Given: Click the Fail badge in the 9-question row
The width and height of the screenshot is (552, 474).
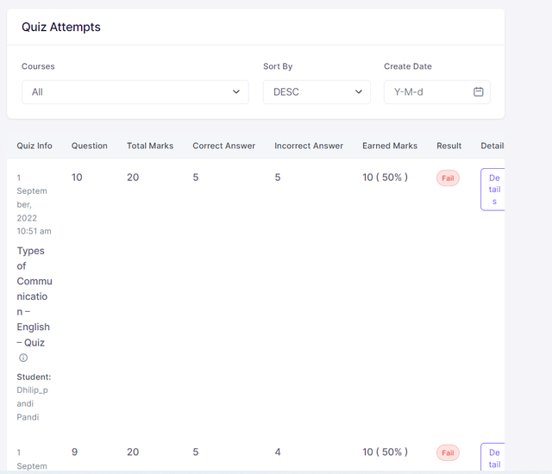Looking at the screenshot, I should [448, 453].
